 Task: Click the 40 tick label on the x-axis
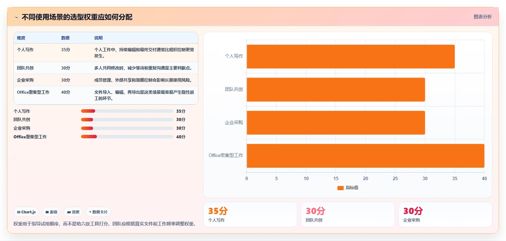pyautogui.click(x=484, y=178)
